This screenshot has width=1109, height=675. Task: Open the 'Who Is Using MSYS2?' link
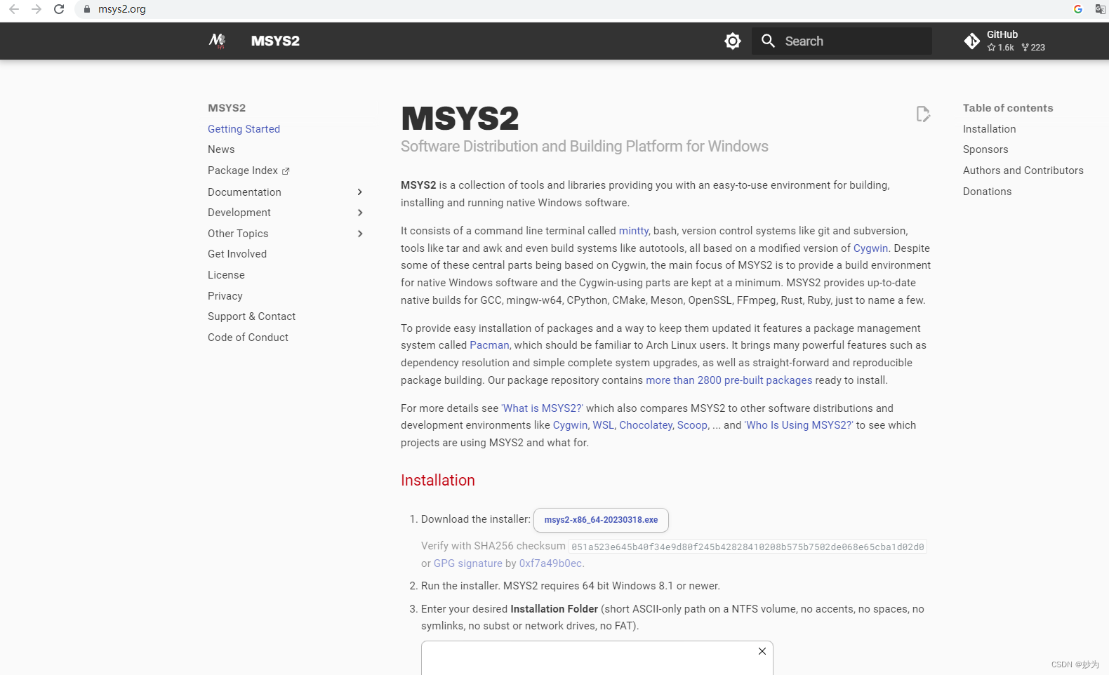(x=799, y=425)
